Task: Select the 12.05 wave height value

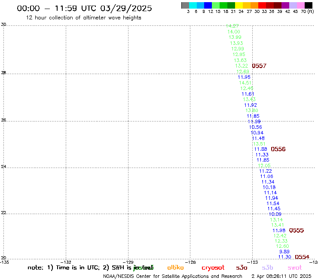Action: (x=264, y=165)
